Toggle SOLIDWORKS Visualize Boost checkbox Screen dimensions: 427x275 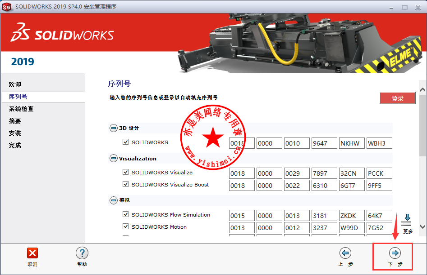125,184
